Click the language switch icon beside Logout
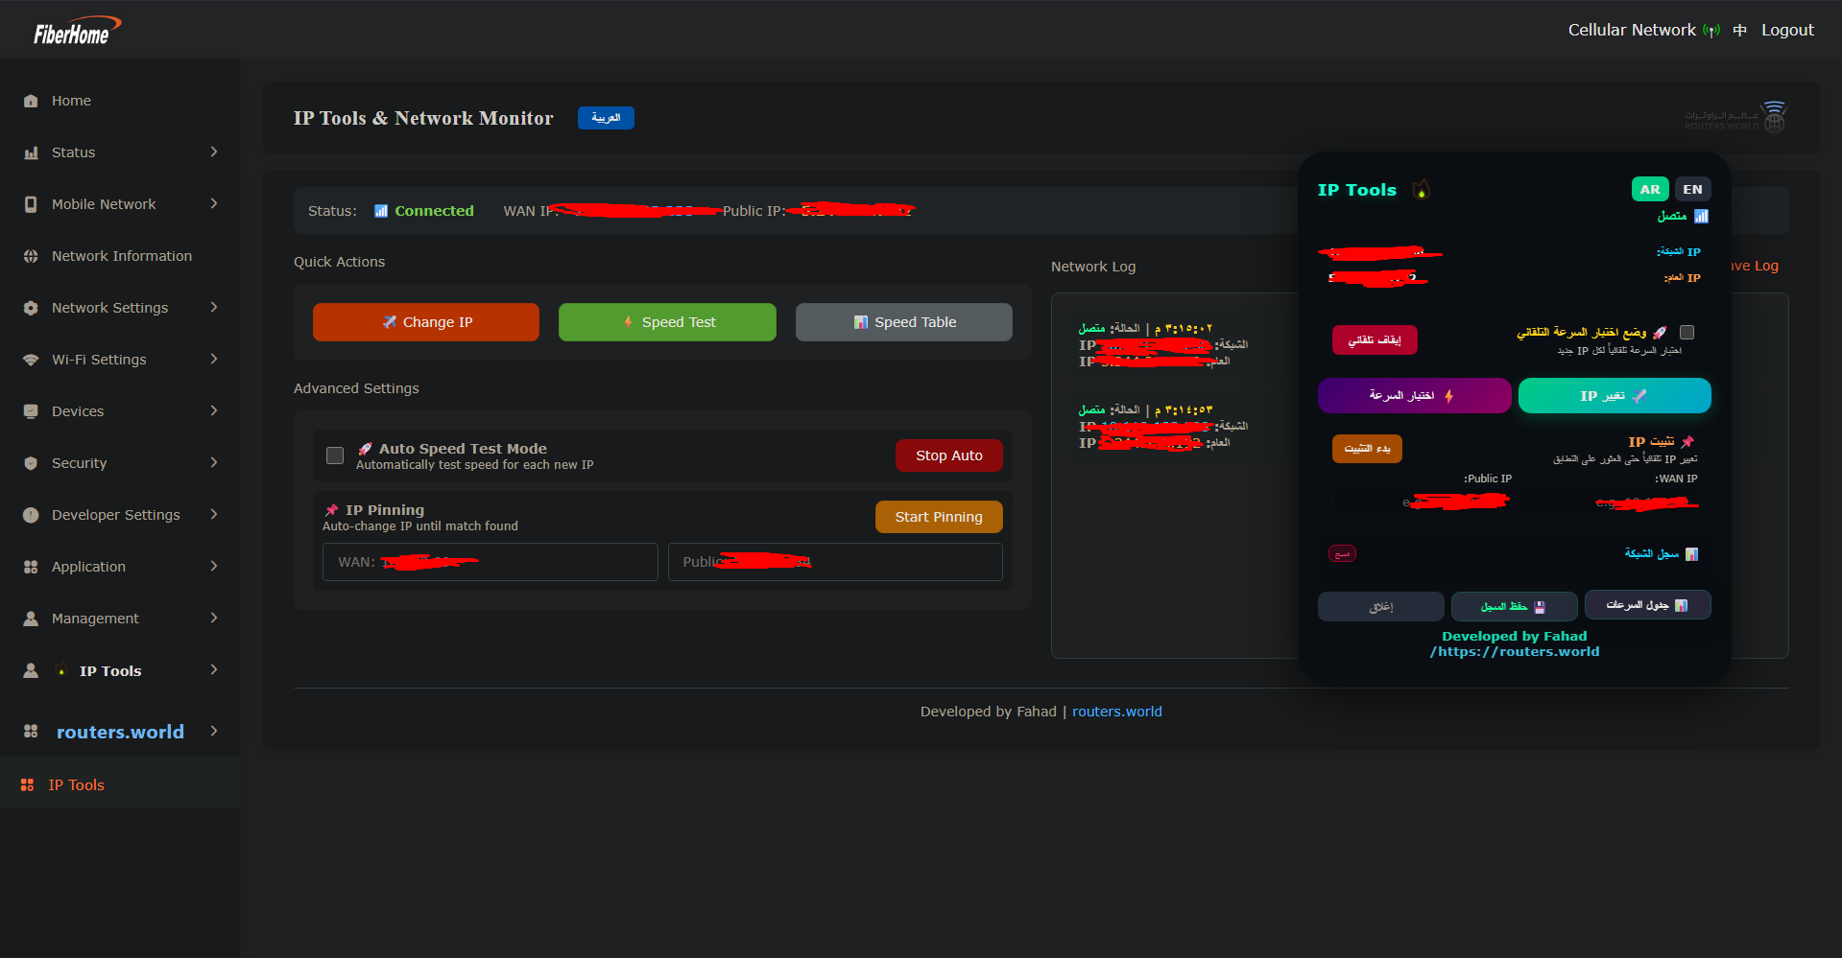1842x958 pixels. tap(1739, 31)
